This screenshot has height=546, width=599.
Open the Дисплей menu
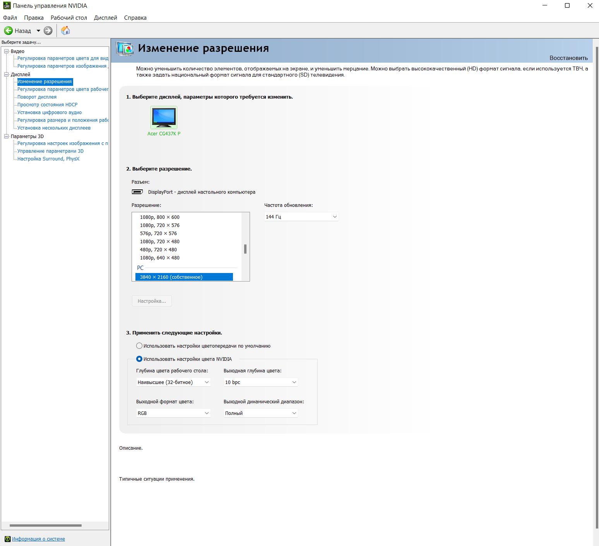(x=106, y=18)
